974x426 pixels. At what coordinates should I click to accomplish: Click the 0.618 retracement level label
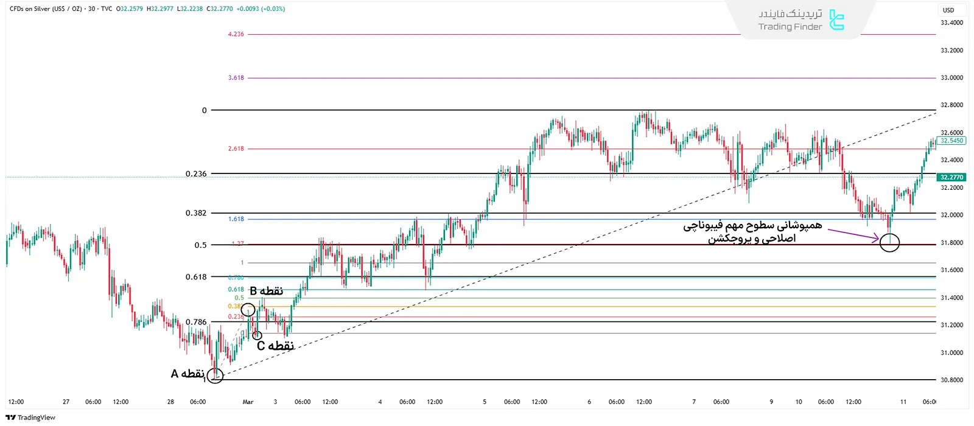(x=196, y=277)
